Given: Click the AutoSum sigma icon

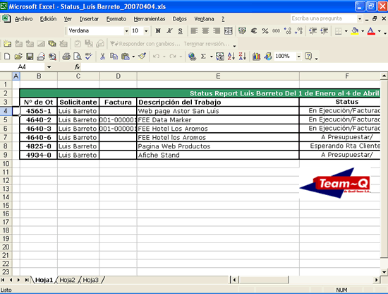Looking at the screenshot, I should point(203,57).
